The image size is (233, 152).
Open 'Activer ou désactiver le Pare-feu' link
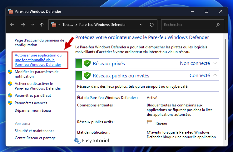(x=38, y=86)
